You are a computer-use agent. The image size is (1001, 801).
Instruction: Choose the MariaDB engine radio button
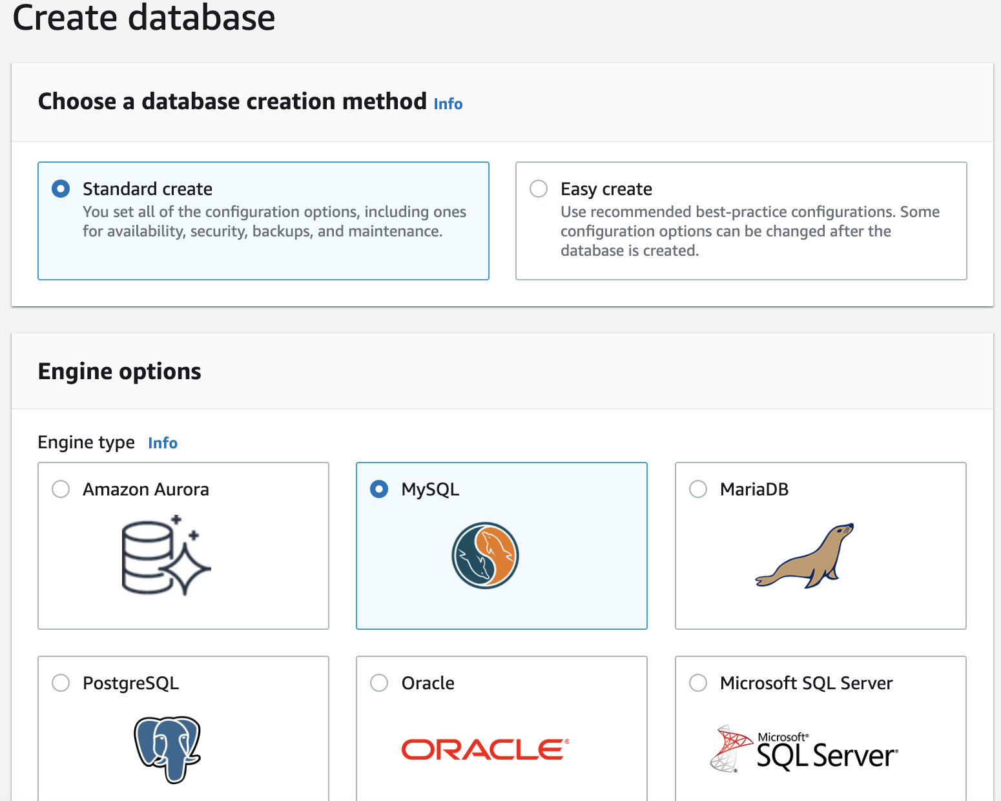[x=698, y=489]
